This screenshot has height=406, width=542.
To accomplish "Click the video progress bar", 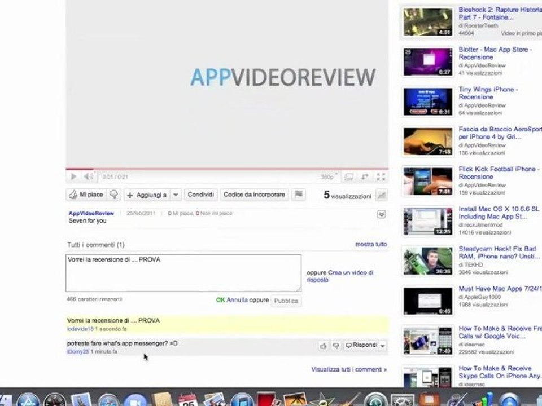I will [x=227, y=169].
